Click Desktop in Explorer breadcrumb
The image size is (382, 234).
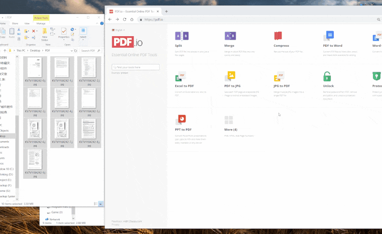click(35, 51)
